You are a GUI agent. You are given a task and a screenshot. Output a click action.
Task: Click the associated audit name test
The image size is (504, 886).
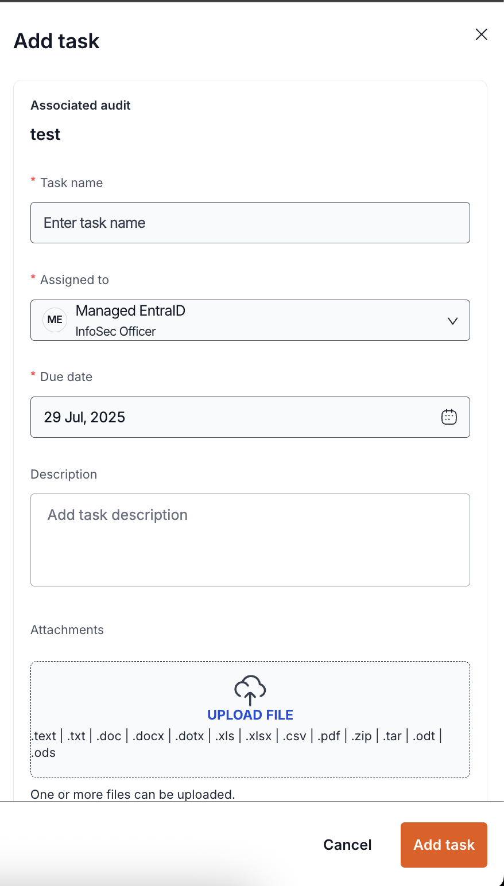(x=45, y=134)
